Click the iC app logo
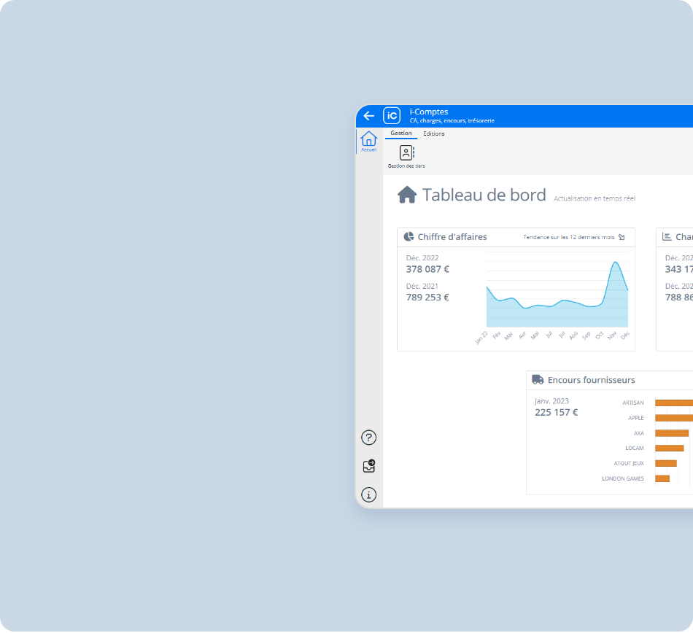693x633 pixels. pos(392,116)
